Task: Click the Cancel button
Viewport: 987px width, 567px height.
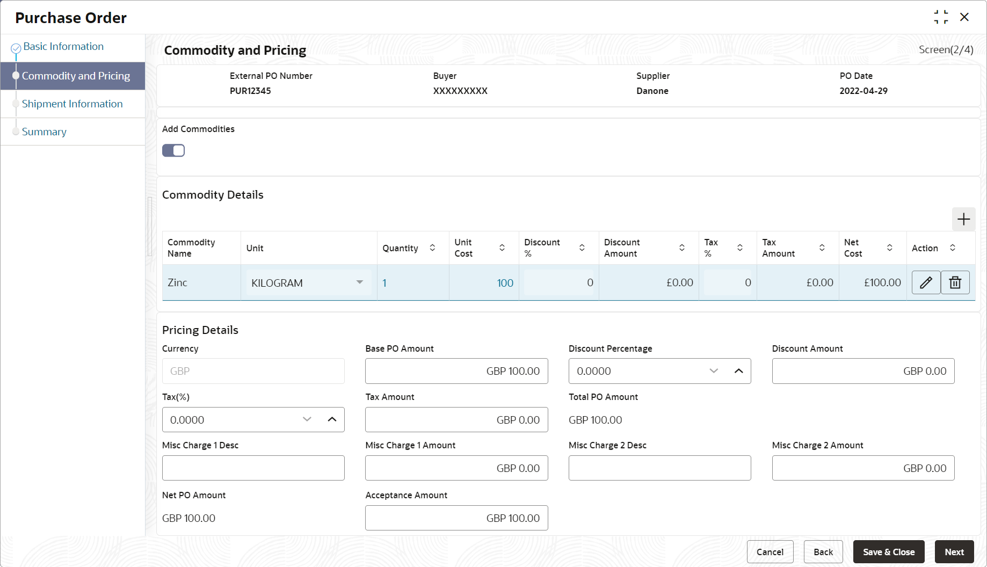Action: pos(770,552)
